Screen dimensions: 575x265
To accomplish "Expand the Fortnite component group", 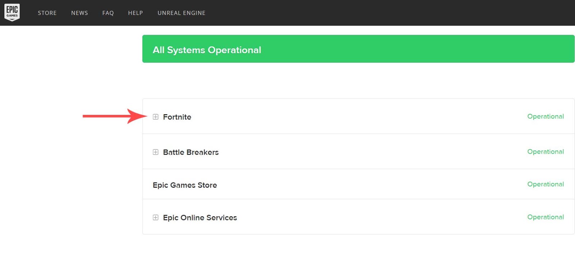I will 156,117.
